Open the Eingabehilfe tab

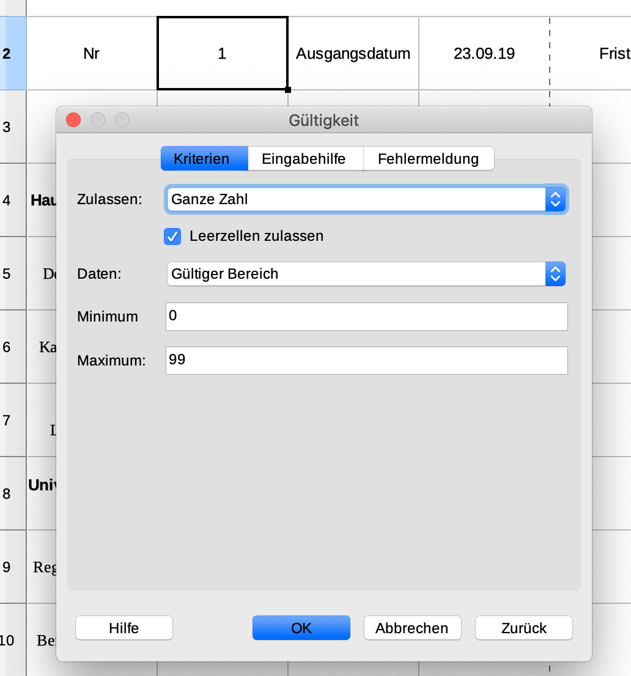[306, 159]
